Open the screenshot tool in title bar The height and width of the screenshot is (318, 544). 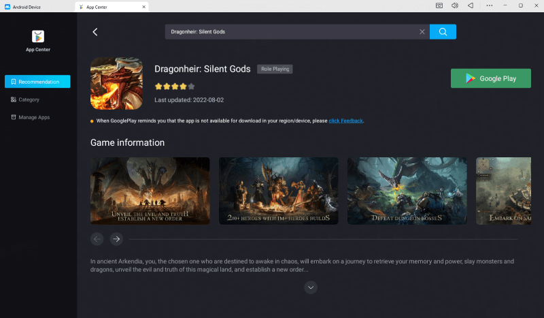coord(439,5)
